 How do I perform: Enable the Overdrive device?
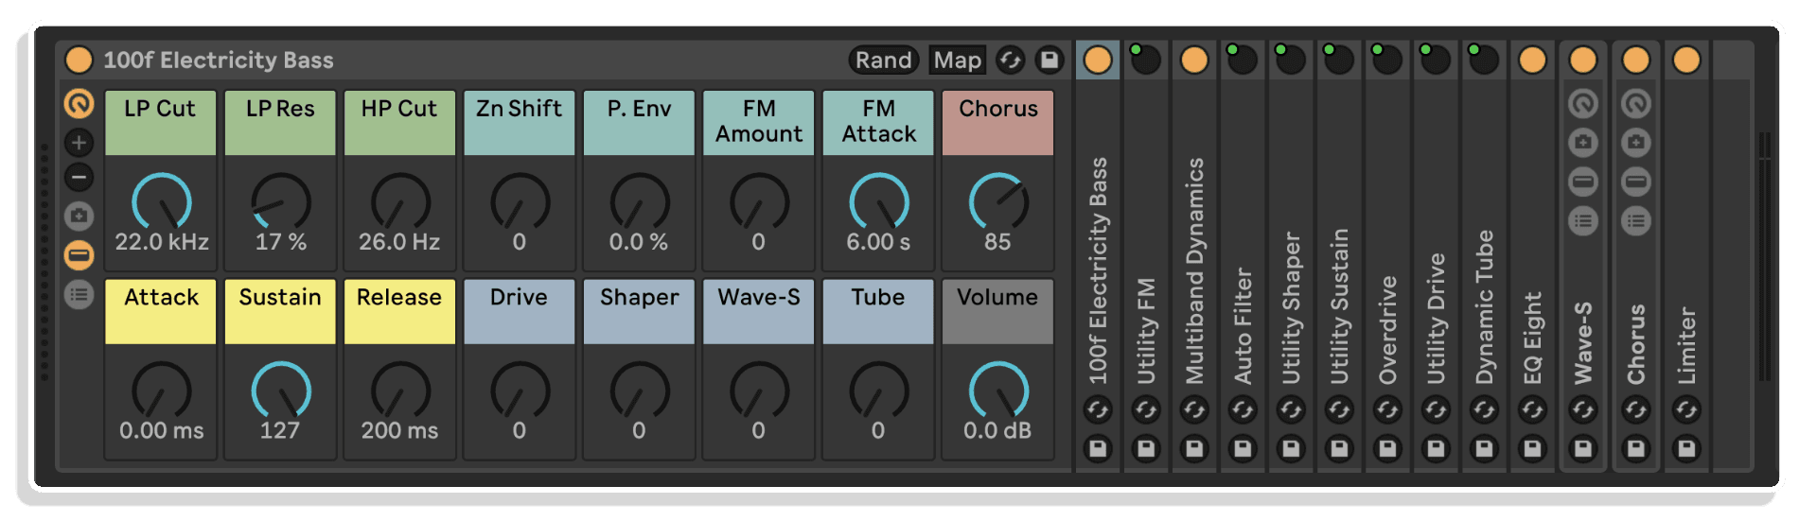pos(1387,60)
